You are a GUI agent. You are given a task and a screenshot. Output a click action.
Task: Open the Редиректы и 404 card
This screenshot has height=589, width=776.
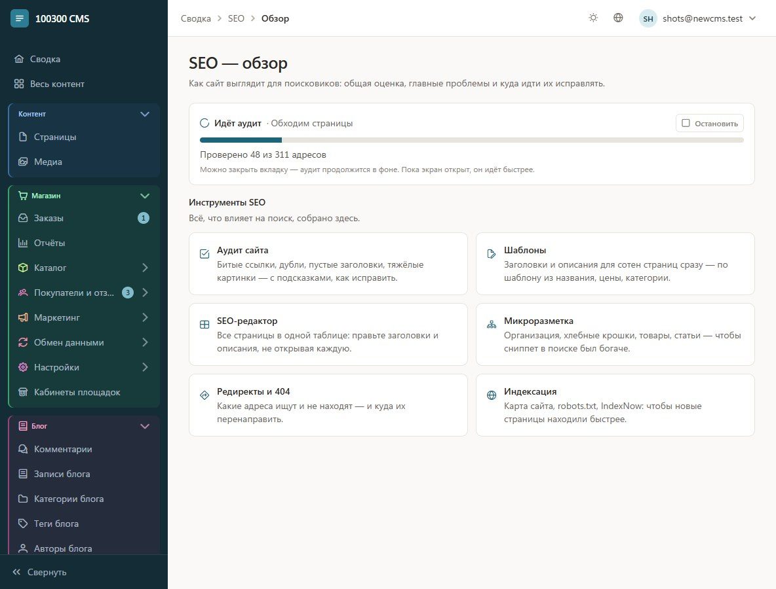pos(328,405)
